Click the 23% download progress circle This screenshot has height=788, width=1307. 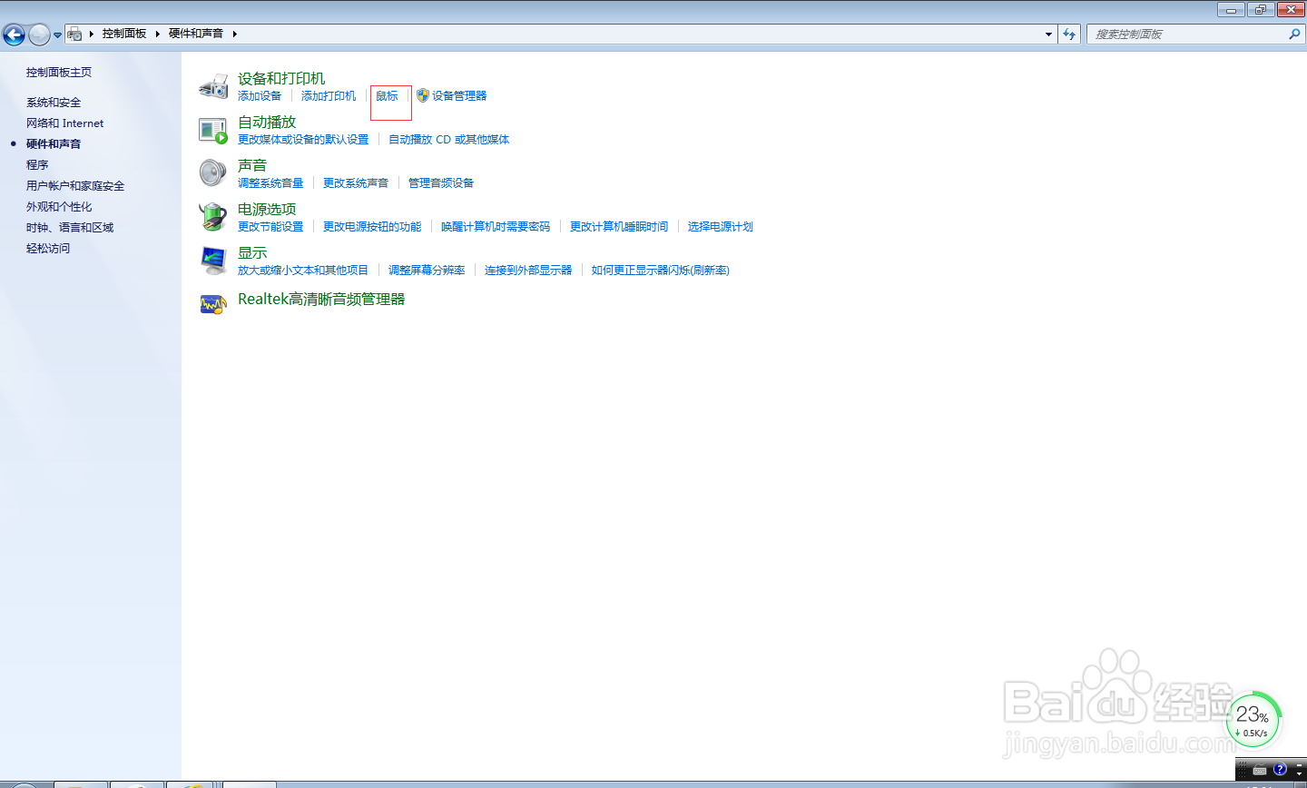1253,718
